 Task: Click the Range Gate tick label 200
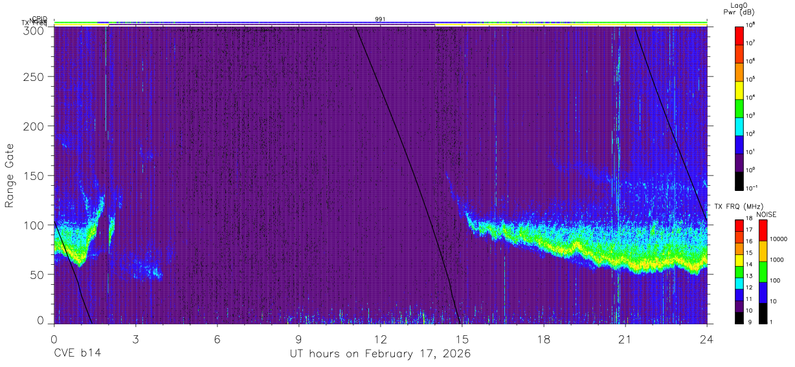click(35, 126)
